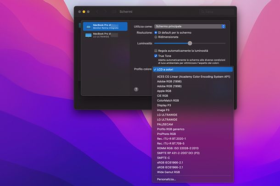Screen dimensions: 280x186
Task: Select ROMM RGB: ISO 22028-2:2013
Action: (x=193, y=148)
